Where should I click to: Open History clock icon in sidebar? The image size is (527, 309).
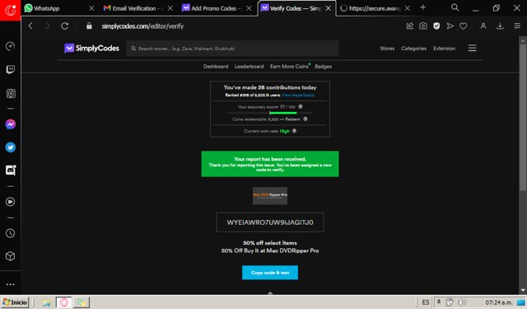(11, 233)
